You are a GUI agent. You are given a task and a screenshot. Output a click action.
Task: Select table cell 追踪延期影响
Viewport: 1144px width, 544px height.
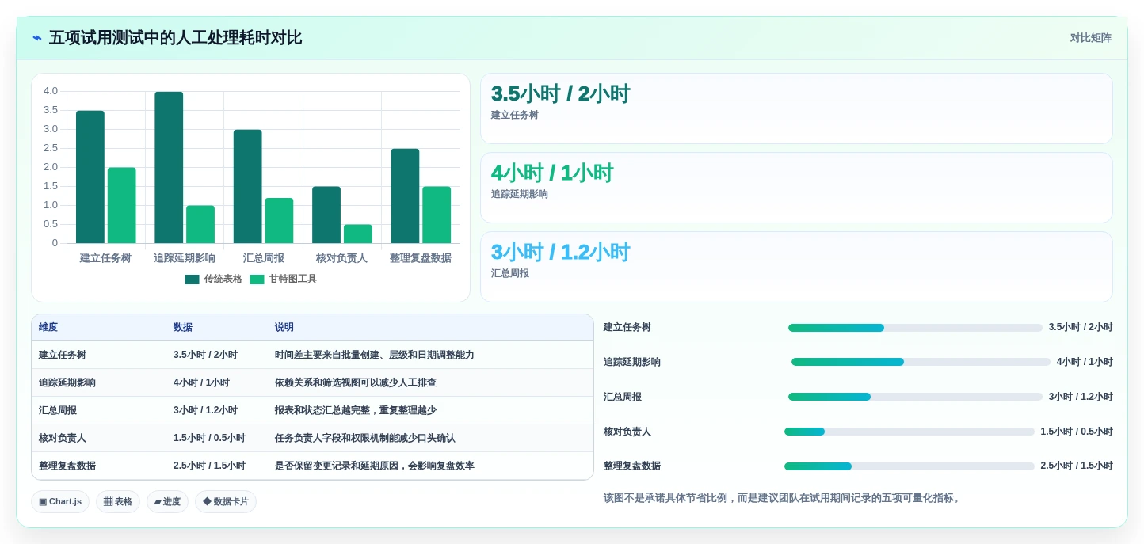click(x=67, y=382)
